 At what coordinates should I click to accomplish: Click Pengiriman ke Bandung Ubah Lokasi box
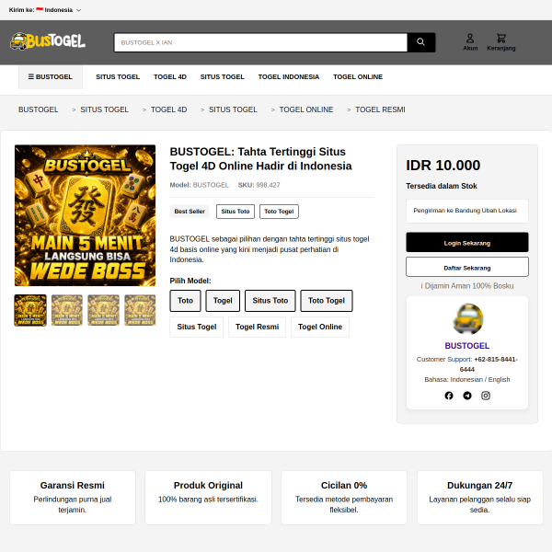click(x=467, y=211)
